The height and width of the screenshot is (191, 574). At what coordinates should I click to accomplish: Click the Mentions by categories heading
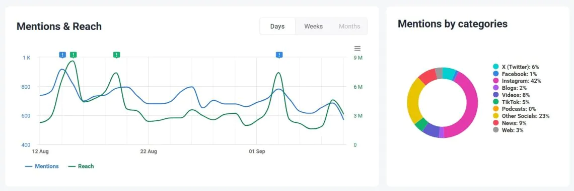coord(453,24)
